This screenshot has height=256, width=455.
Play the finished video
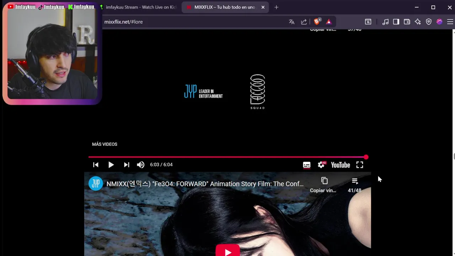click(x=111, y=165)
